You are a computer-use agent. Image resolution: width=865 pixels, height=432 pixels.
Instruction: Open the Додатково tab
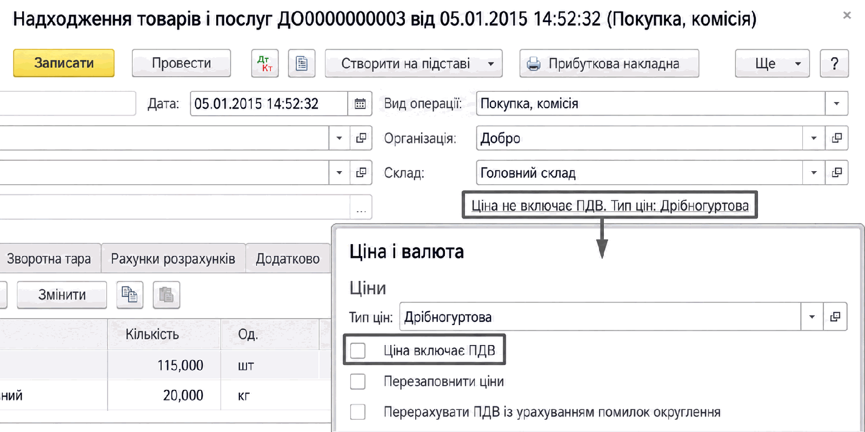(x=288, y=259)
